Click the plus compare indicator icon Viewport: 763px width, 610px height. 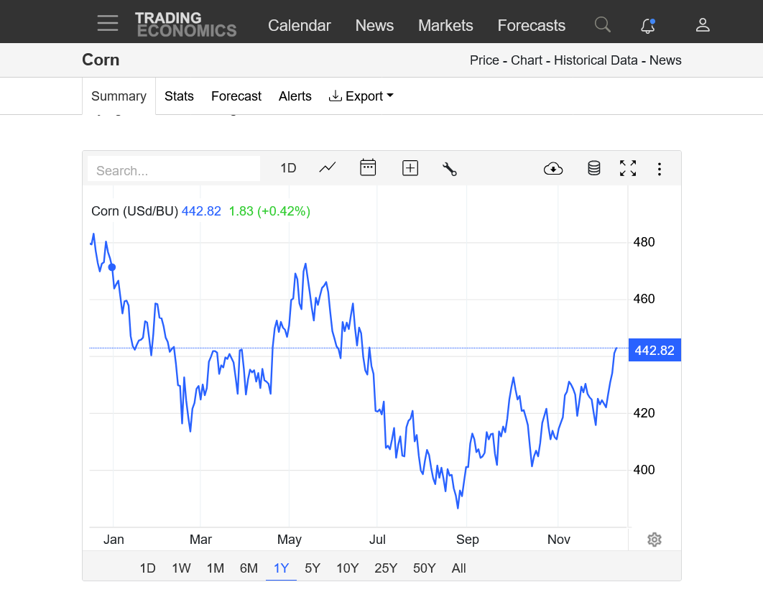(410, 168)
